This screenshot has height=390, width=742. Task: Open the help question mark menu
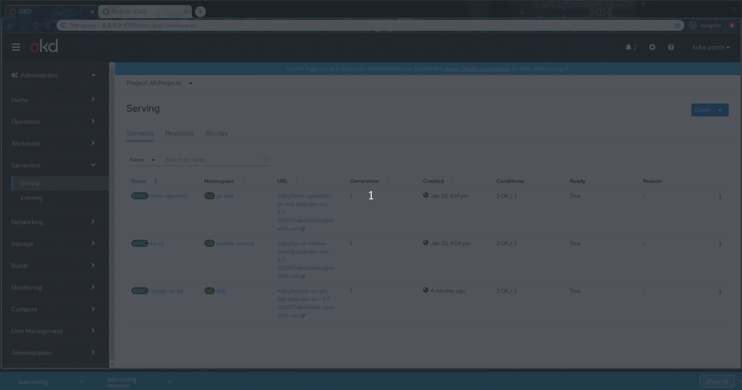(x=671, y=47)
